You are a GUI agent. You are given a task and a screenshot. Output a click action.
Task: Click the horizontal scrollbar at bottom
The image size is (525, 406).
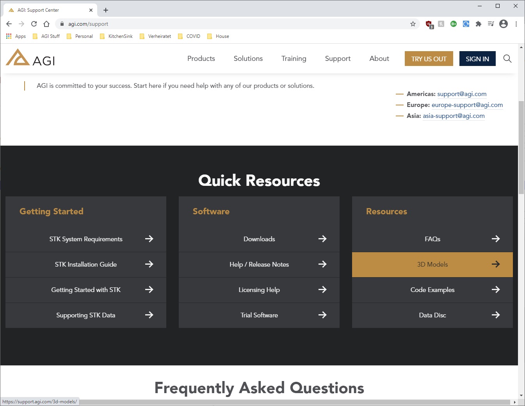[x=295, y=402]
